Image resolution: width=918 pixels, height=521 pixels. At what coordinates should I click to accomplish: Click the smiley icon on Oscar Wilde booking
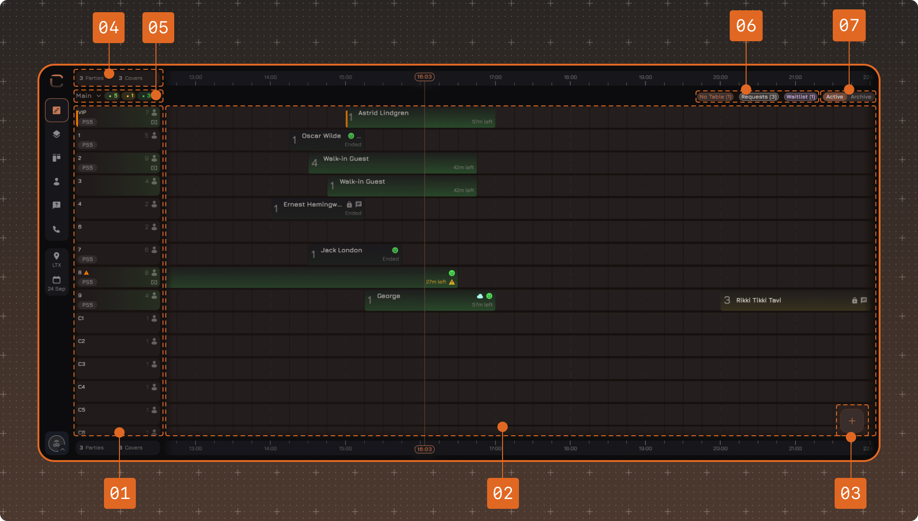coord(351,136)
